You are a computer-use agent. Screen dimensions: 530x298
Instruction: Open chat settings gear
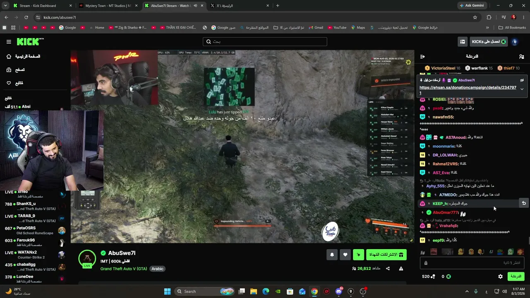500,276
